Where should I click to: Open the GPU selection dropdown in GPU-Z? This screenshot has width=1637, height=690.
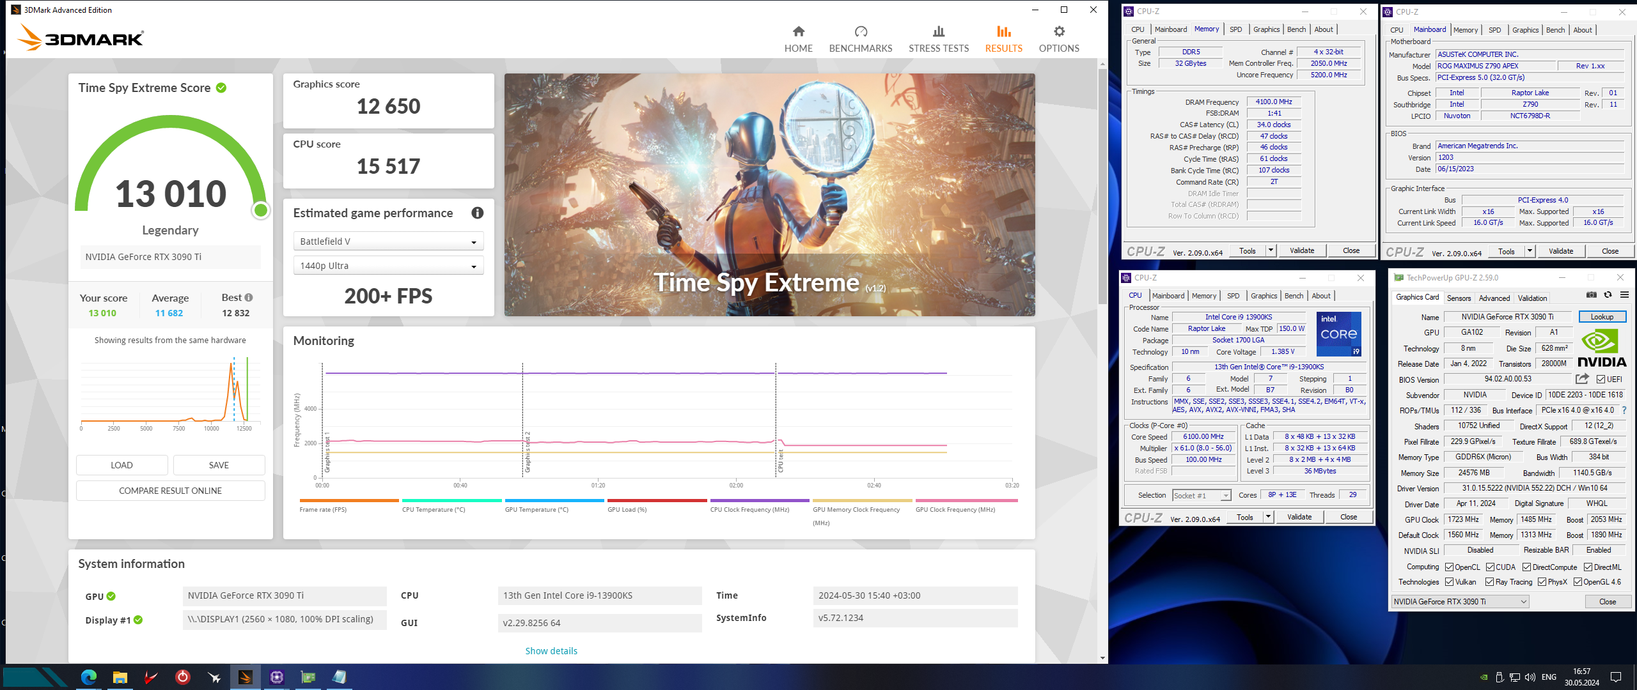1460,602
